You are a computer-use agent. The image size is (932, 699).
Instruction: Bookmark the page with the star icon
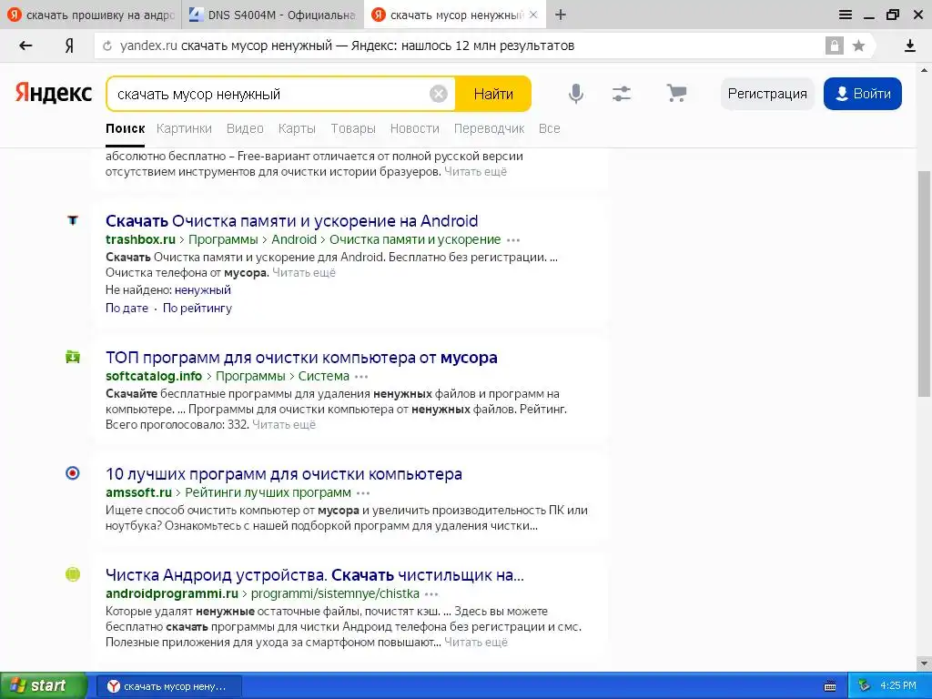858,46
